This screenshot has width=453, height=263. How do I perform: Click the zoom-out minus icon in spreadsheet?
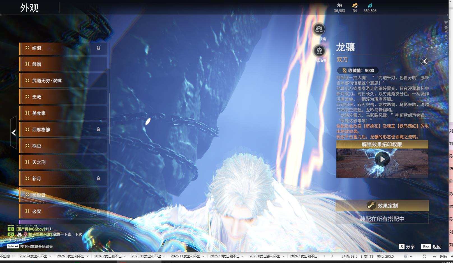click(434, 256)
